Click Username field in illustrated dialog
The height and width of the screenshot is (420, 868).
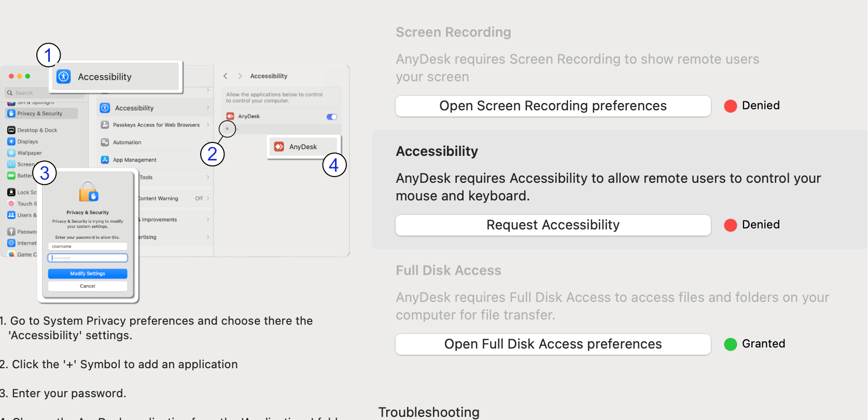(x=88, y=247)
